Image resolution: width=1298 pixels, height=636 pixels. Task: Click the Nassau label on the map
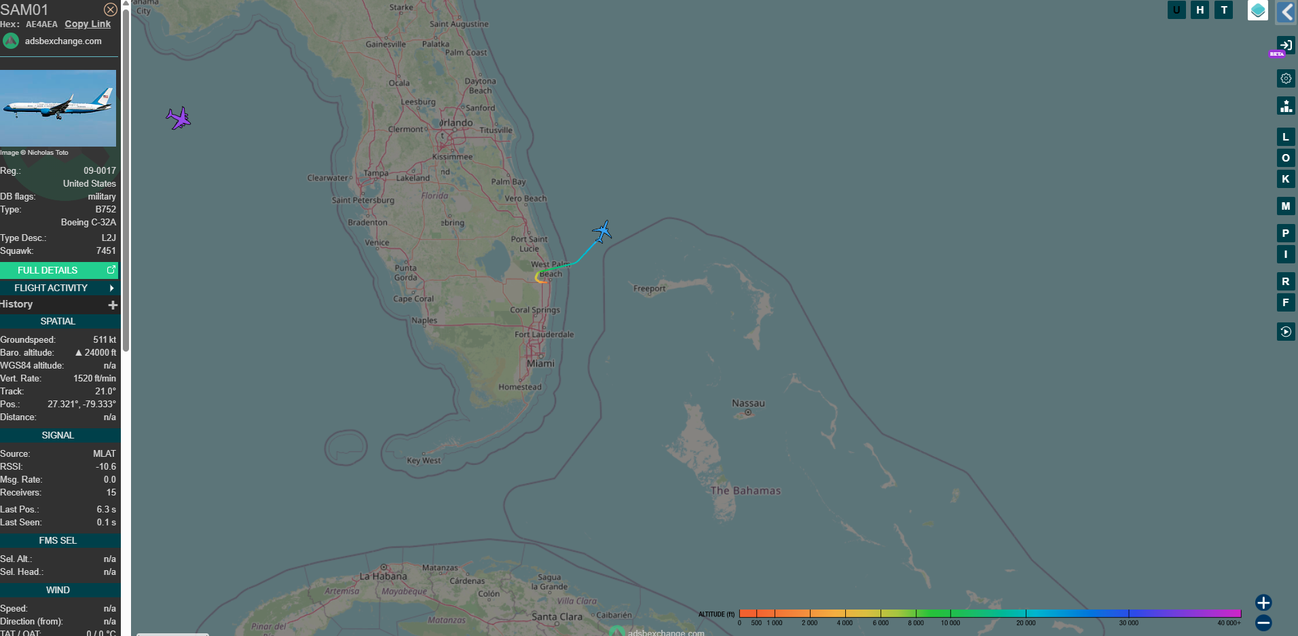pyautogui.click(x=748, y=403)
